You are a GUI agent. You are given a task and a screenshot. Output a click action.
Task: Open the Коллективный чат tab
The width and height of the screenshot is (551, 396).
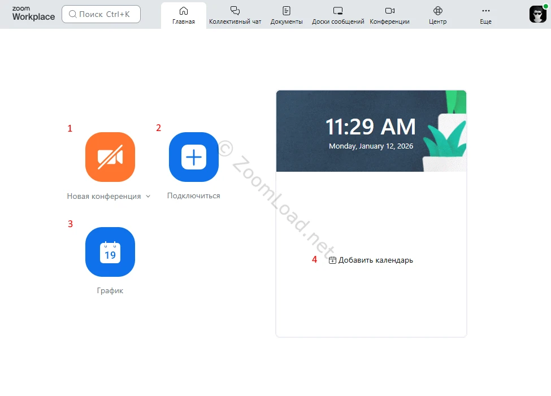pyautogui.click(x=235, y=15)
